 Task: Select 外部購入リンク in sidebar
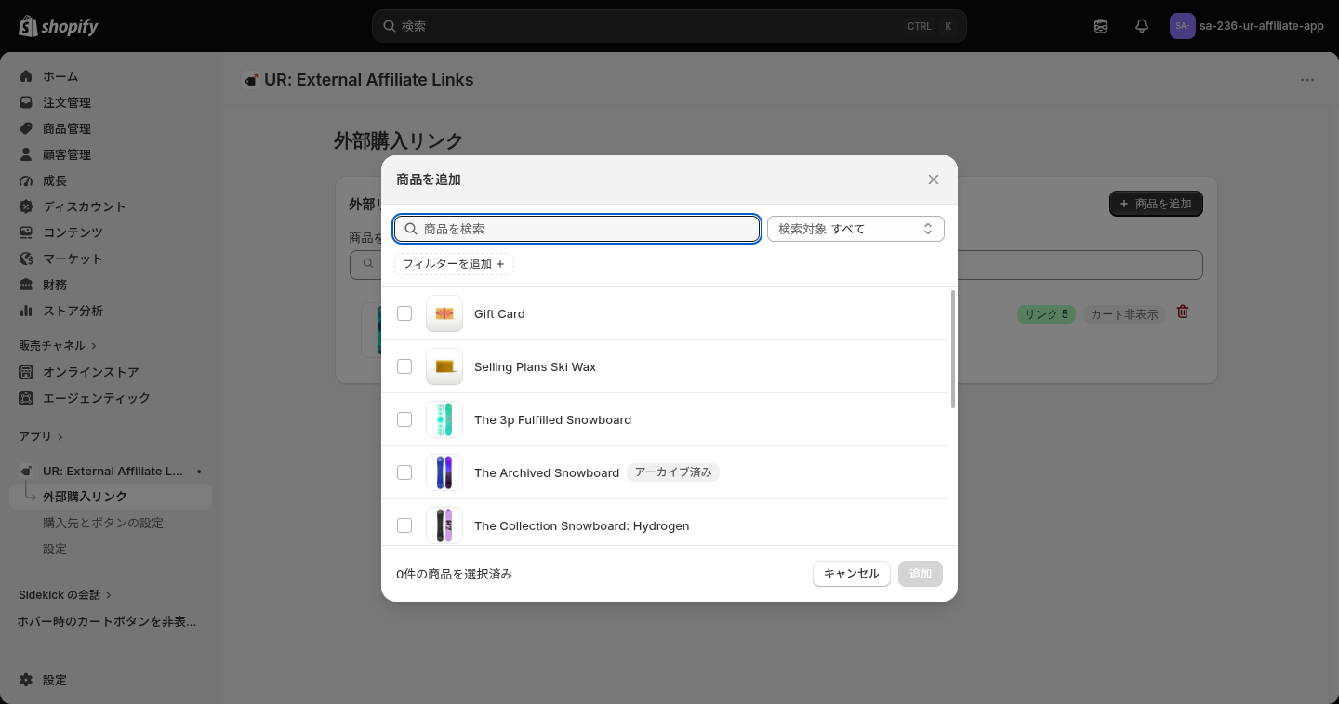[111, 497]
